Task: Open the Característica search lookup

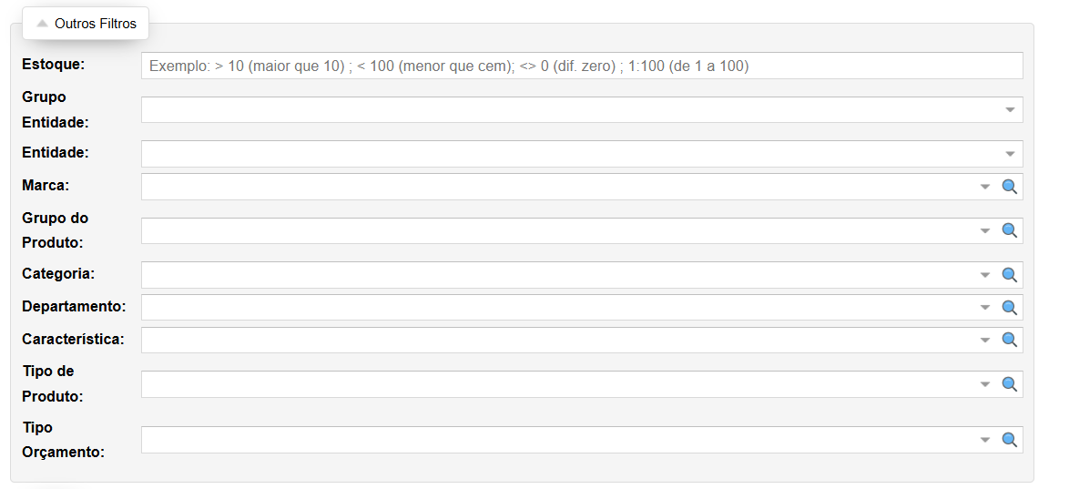Action: [1009, 340]
